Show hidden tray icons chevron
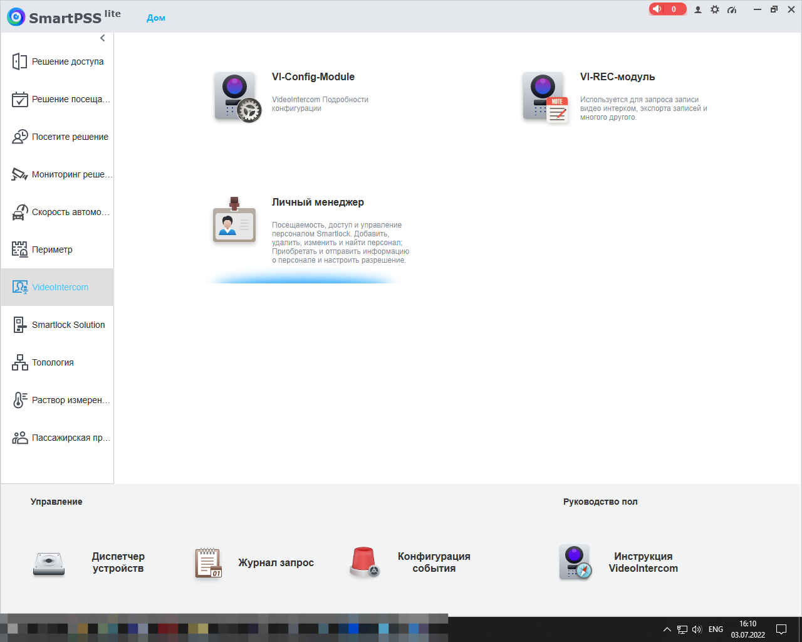 pos(667,629)
